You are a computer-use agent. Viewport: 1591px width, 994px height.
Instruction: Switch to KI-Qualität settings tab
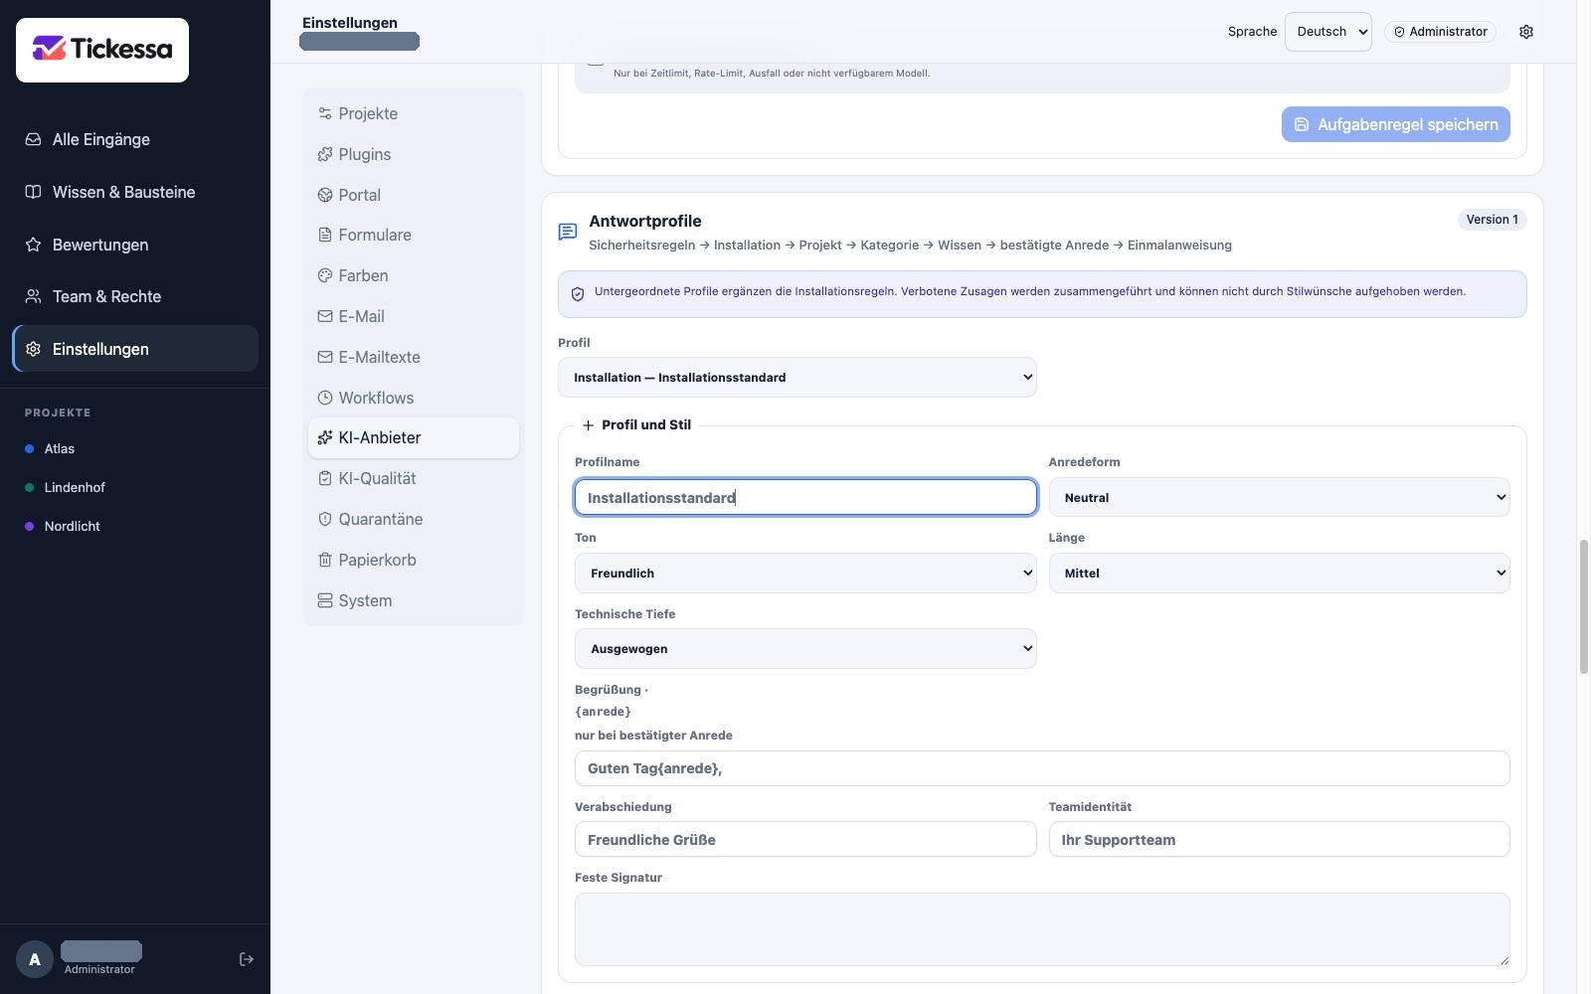pos(414,478)
